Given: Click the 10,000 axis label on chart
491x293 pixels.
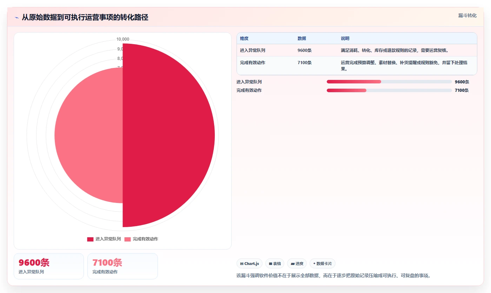Looking at the screenshot, I should click(x=123, y=39).
